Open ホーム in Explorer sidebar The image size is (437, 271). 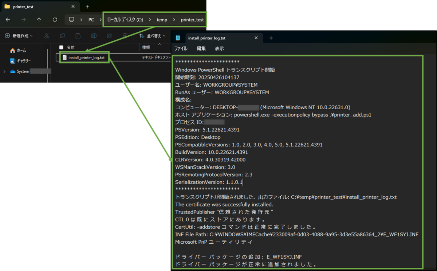pos(18,51)
